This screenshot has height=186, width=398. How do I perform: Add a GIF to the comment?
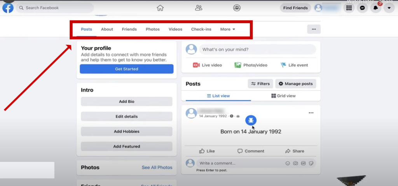click(x=303, y=163)
